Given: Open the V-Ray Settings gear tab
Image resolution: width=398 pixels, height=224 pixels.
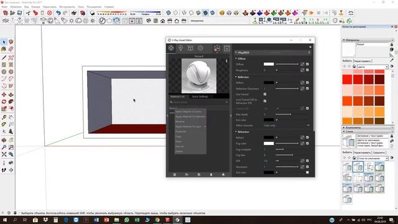Looking at the screenshot, I should pyautogui.click(x=200, y=48).
